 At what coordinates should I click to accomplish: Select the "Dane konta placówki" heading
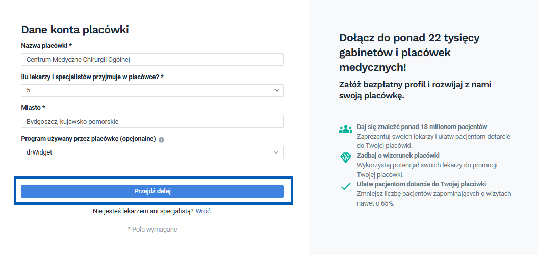(x=75, y=30)
